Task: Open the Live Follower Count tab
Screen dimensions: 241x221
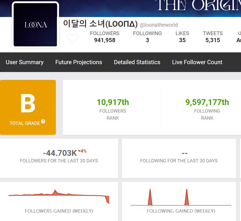Action: (197, 62)
